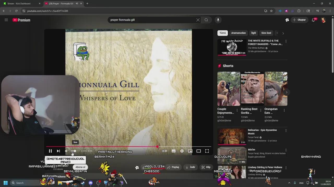Skip to the next video

[x=58, y=151]
